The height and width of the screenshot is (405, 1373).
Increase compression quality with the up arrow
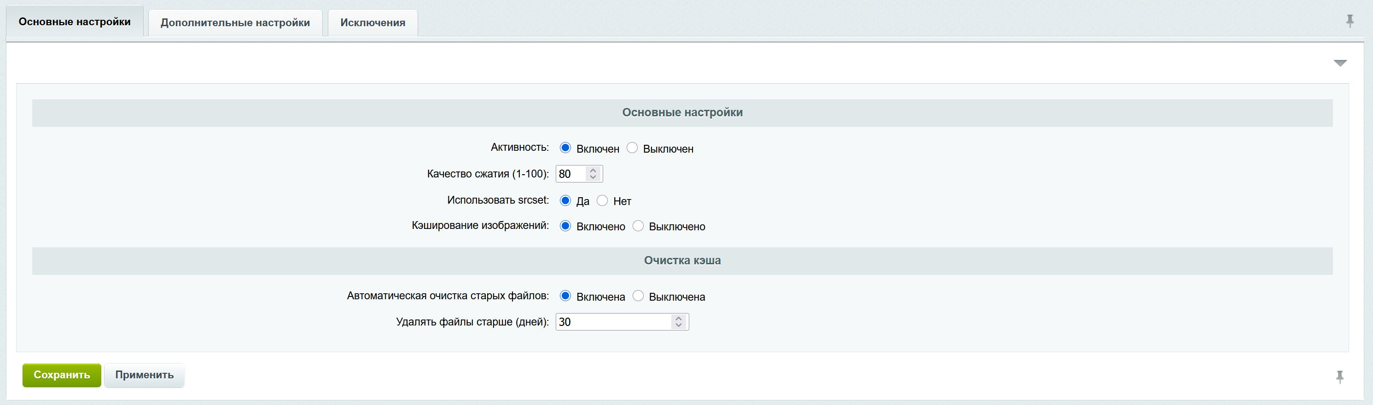593,170
